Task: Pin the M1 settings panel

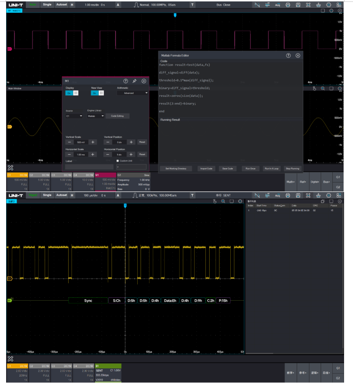Action: click(134, 81)
